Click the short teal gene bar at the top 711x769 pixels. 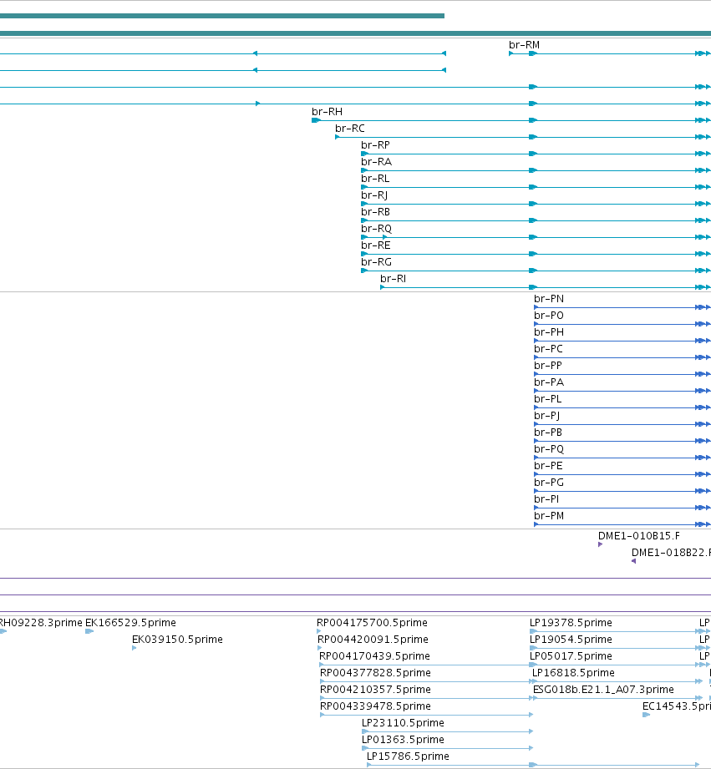coord(221,16)
